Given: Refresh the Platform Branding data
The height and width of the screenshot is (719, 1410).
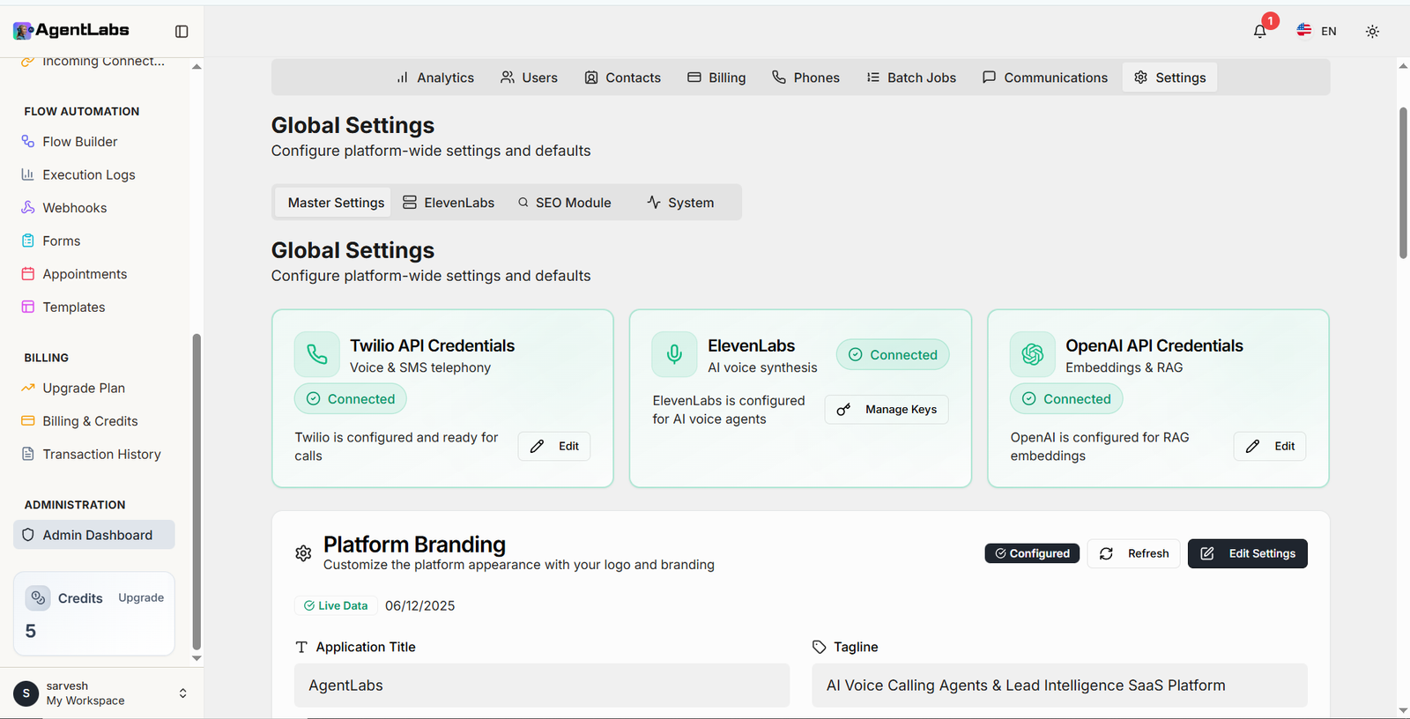Looking at the screenshot, I should tap(1134, 553).
